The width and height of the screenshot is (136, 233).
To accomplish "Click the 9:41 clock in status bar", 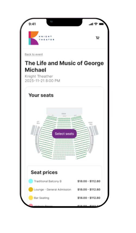I will (32, 24).
